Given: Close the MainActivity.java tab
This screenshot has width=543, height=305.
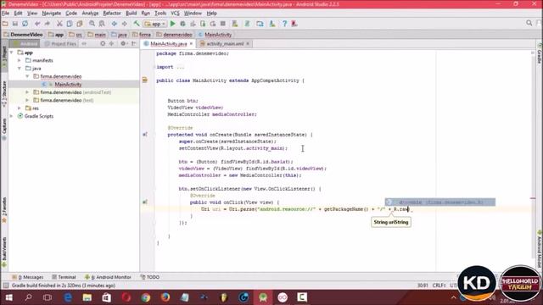Looking at the screenshot, I should pos(191,44).
